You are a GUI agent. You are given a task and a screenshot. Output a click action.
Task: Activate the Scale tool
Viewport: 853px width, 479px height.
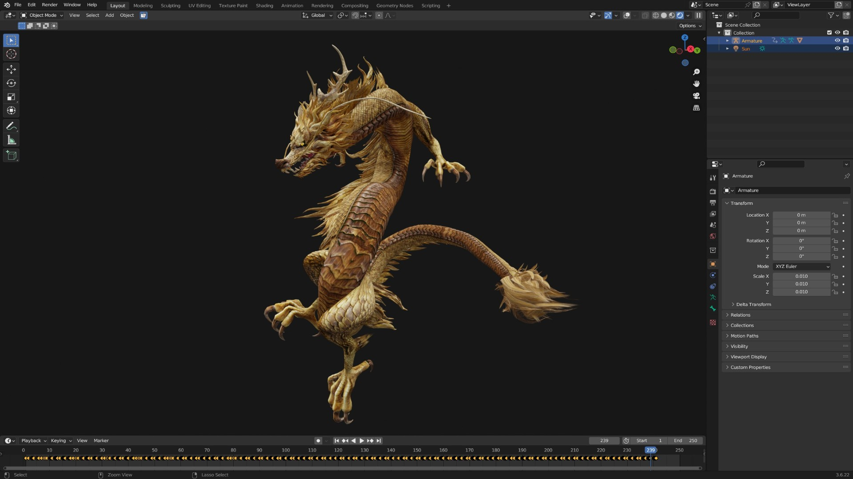pos(11,97)
